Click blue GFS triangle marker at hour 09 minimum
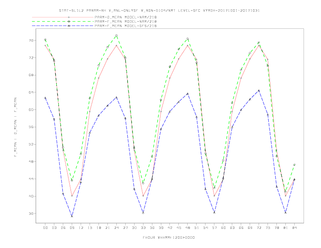The height and width of the screenshot is (248, 321). [x=72, y=216]
